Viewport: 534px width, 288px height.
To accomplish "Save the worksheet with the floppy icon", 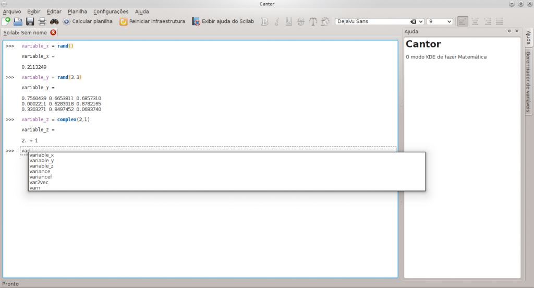I will 30,21.
